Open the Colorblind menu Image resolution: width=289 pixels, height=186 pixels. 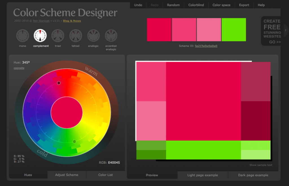coord(196,5)
